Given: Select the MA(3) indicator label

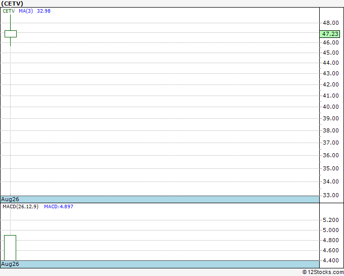Looking at the screenshot, I should coord(26,11).
